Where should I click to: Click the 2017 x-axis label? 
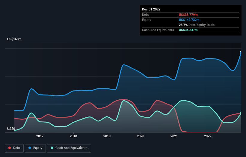(40, 136)
